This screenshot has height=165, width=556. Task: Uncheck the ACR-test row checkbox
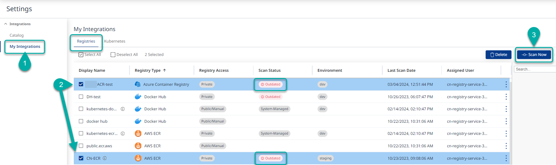[x=81, y=84]
